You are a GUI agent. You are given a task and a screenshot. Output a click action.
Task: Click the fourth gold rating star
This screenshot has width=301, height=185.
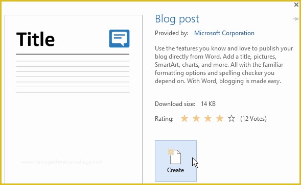point(220,119)
